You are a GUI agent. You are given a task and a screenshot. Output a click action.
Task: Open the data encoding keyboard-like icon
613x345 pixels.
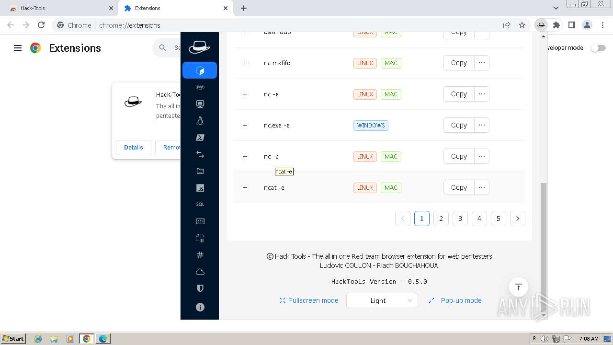(200, 221)
